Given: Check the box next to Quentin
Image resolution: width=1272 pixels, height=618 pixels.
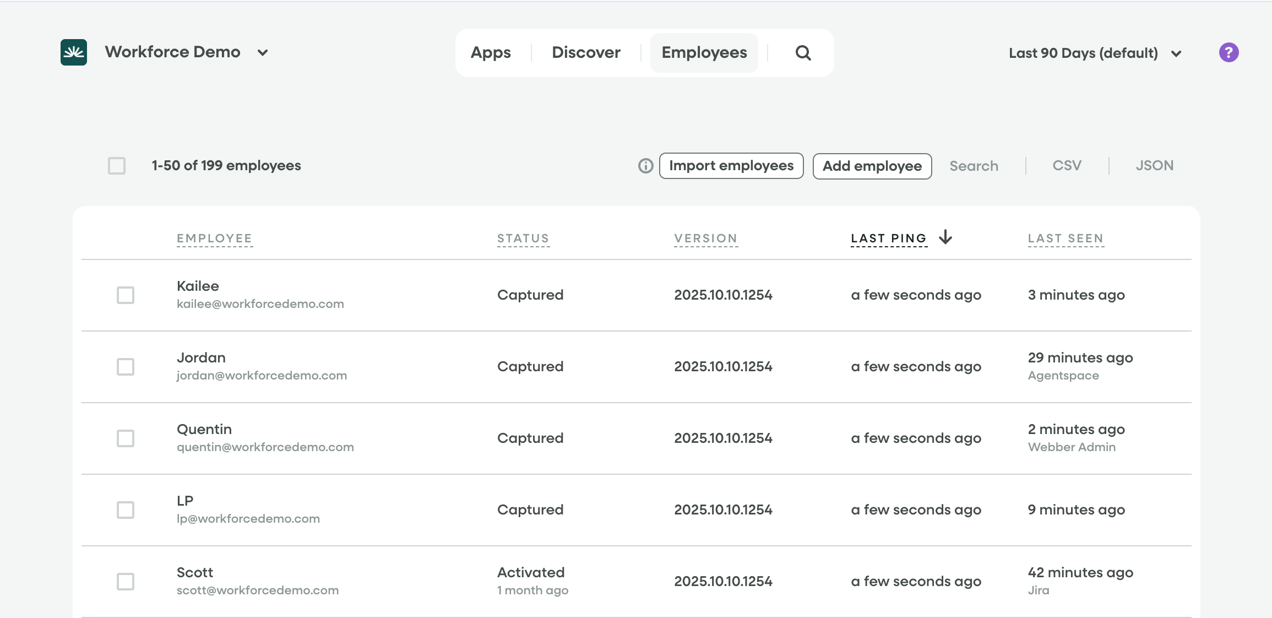Looking at the screenshot, I should click(x=126, y=438).
